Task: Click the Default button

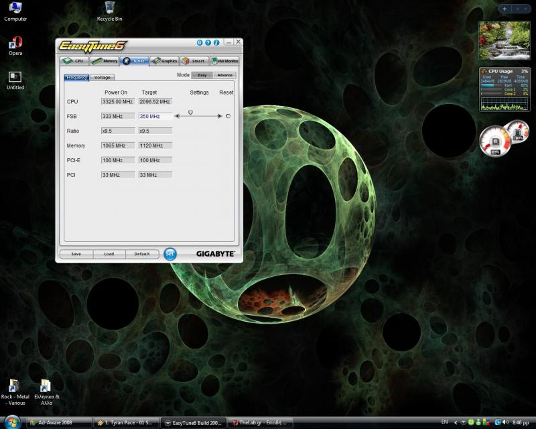Action: tap(142, 254)
